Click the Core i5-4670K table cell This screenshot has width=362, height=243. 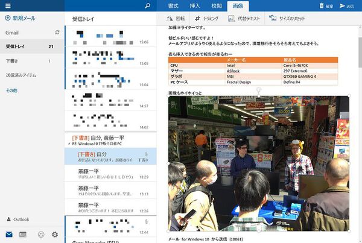[310, 66]
